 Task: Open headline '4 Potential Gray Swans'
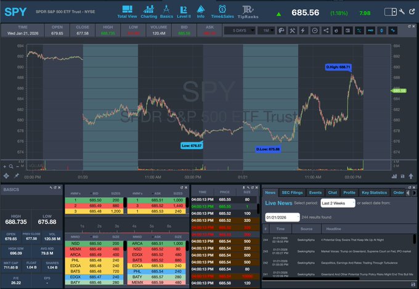coord(352,240)
